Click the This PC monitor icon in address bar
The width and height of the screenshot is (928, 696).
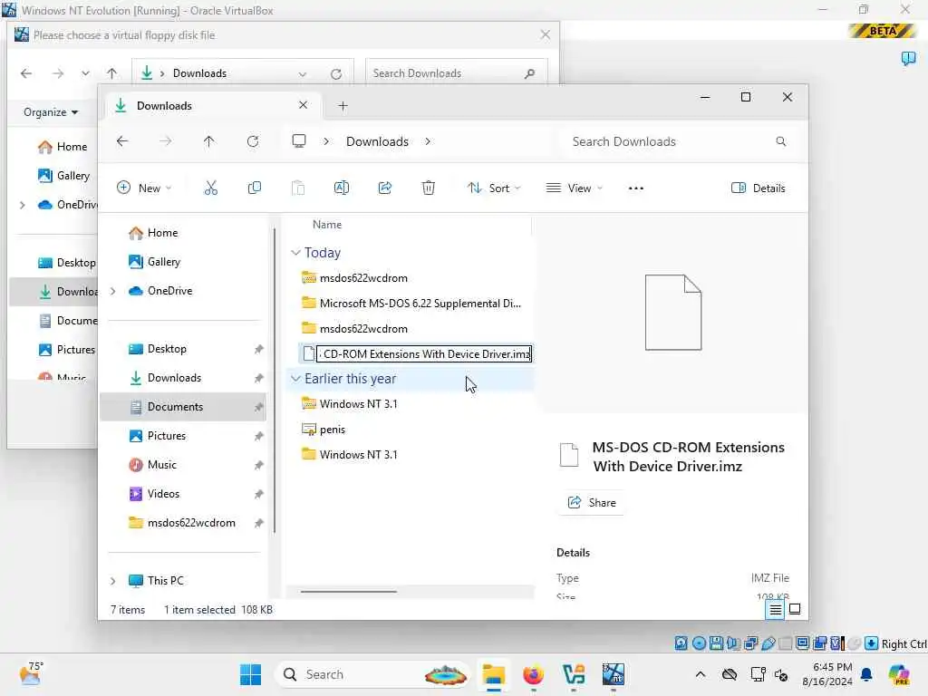(299, 140)
